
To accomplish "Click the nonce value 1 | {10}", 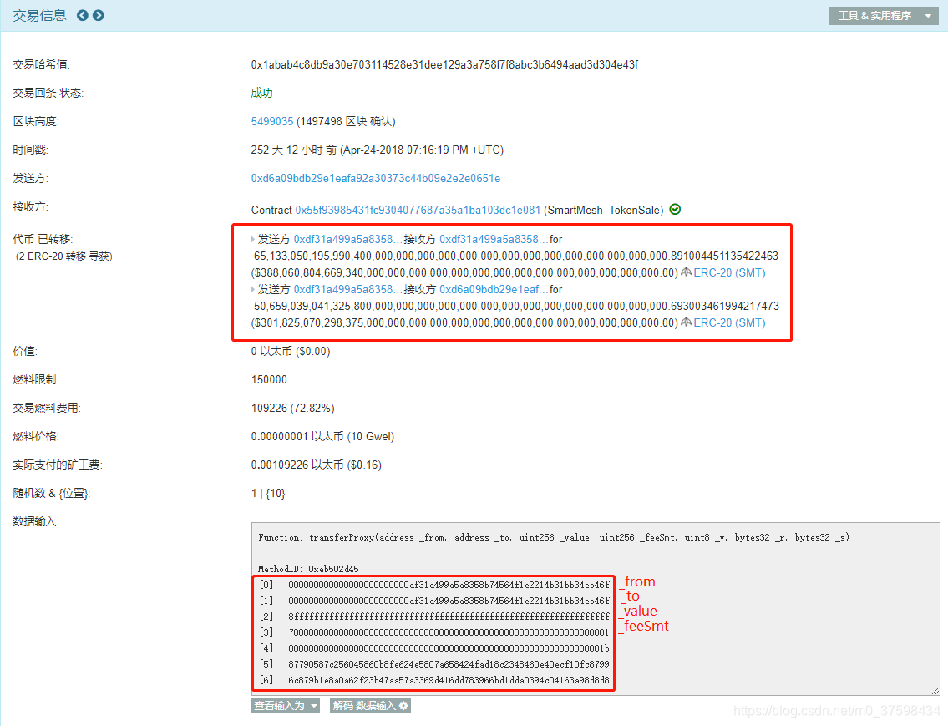I will (268, 493).
